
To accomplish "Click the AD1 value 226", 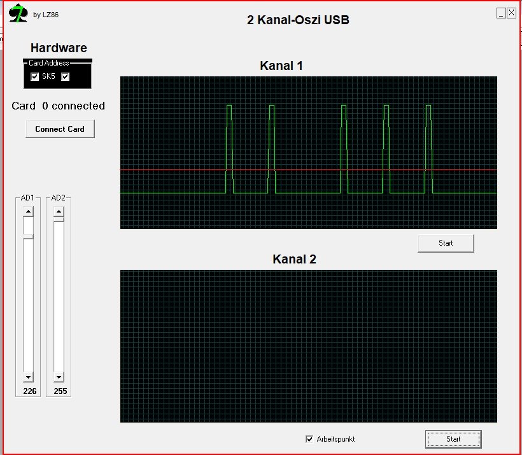I will click(x=30, y=391).
